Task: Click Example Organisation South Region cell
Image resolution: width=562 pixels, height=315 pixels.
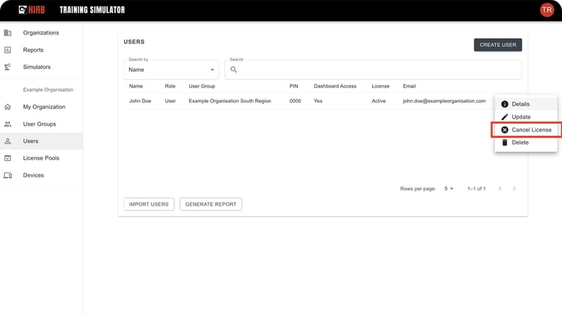Action: pyautogui.click(x=229, y=101)
